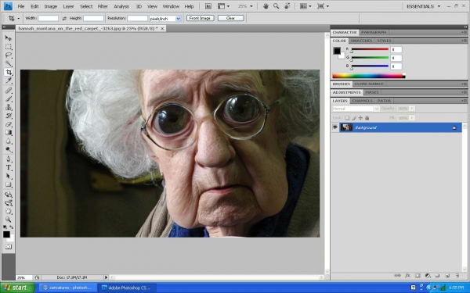Select the Rectangular Marquee tool

tap(8, 47)
